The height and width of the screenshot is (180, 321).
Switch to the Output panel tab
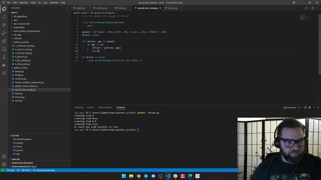tap(90, 107)
